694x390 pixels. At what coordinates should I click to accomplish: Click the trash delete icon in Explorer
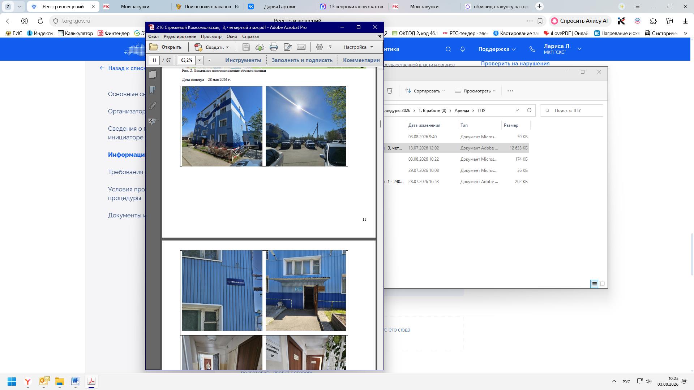[x=390, y=91]
